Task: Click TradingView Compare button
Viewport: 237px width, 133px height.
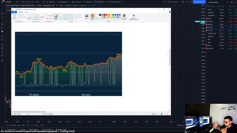Action: tap(51, 2)
